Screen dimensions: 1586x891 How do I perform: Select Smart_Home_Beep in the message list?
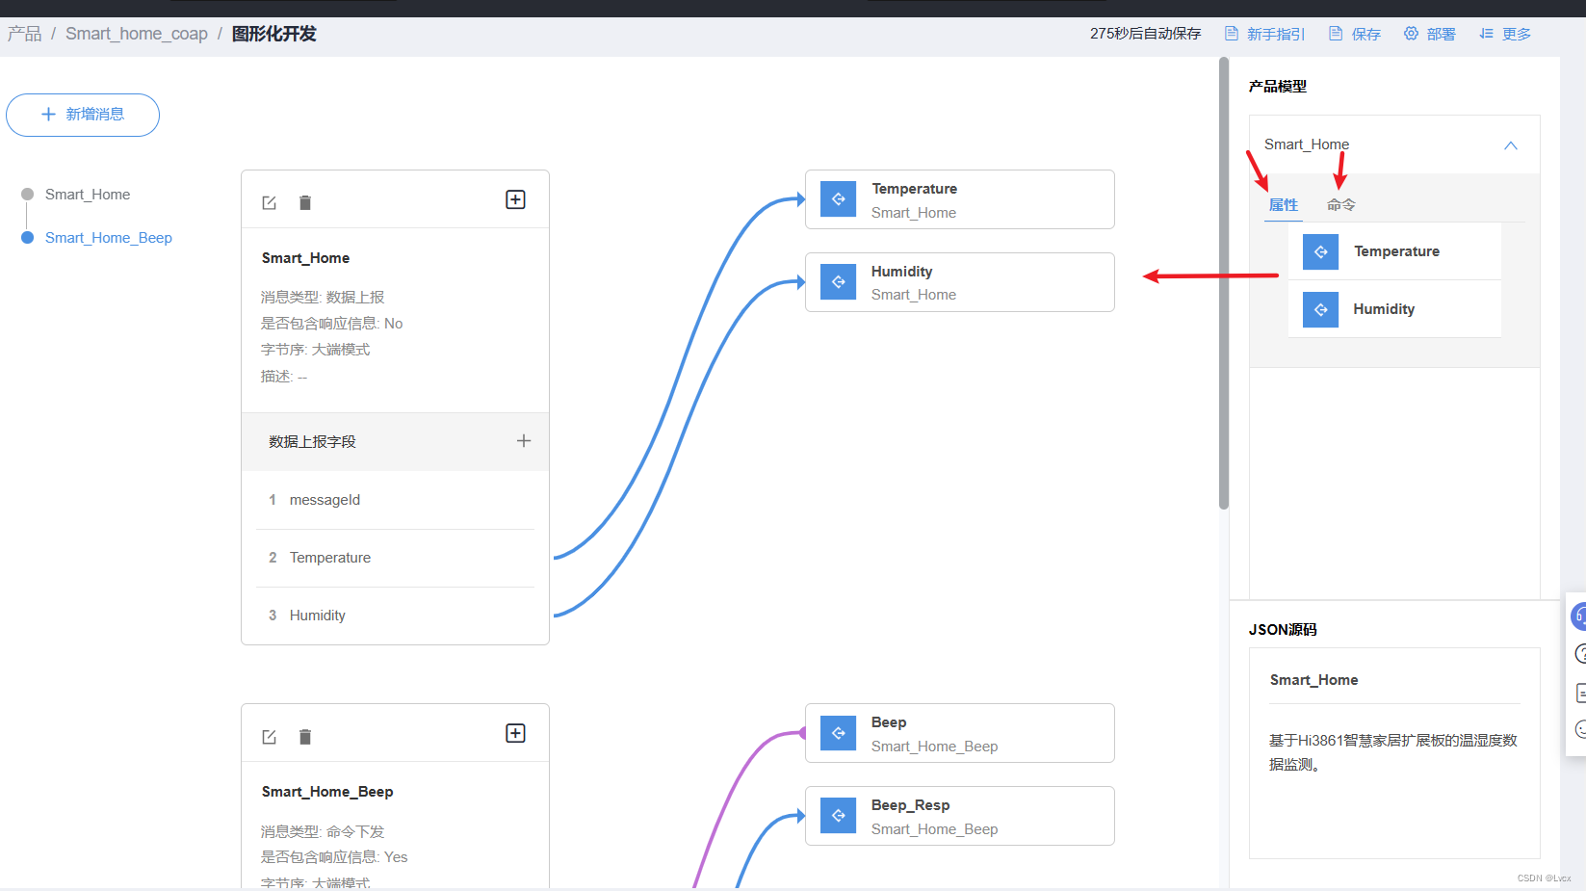point(109,238)
